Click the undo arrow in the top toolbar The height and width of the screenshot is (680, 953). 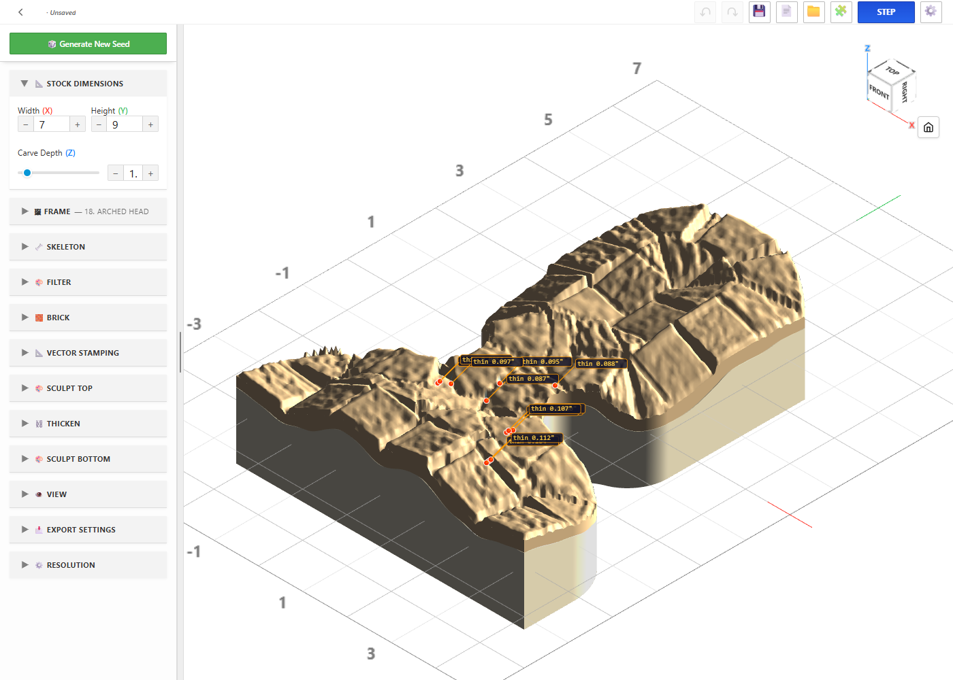tap(705, 12)
